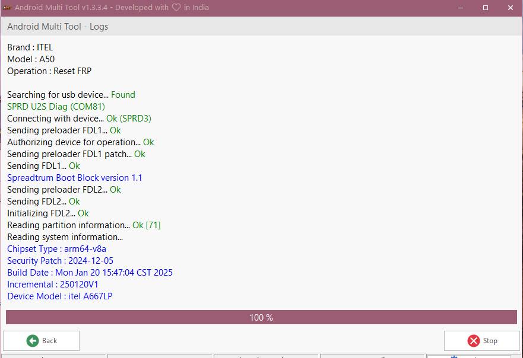Click the 'Sending preloader FDL1... Ok' line

coord(64,130)
